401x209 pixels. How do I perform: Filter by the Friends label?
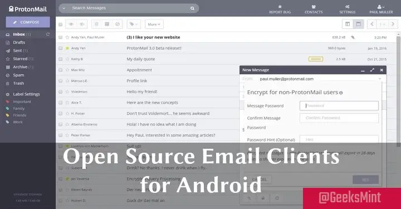coord(19,115)
